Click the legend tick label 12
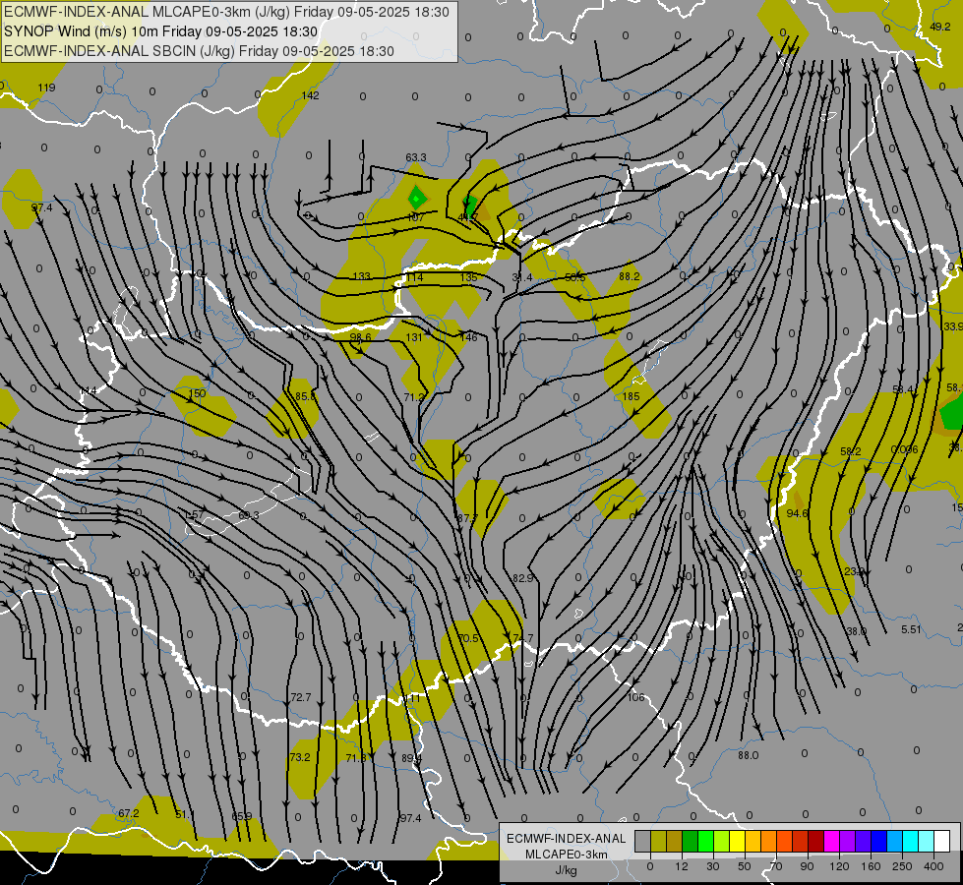This screenshot has width=963, height=885. click(x=681, y=866)
